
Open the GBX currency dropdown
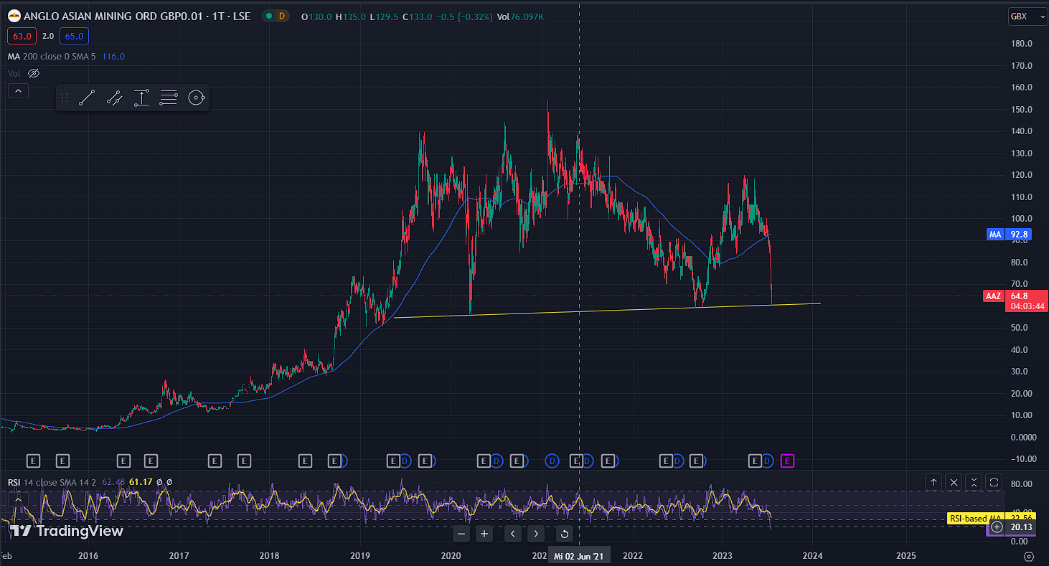coord(1027,16)
